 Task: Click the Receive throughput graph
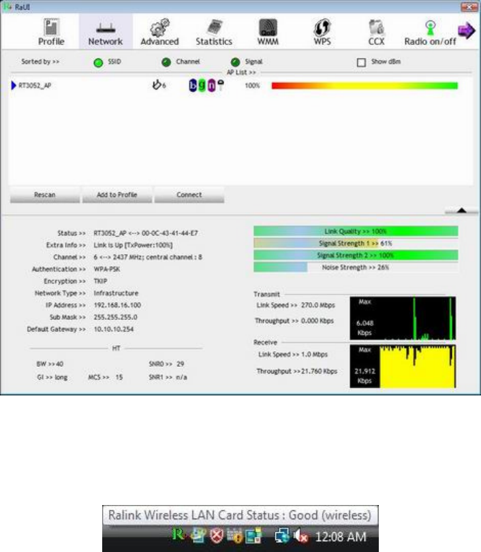[x=403, y=366]
